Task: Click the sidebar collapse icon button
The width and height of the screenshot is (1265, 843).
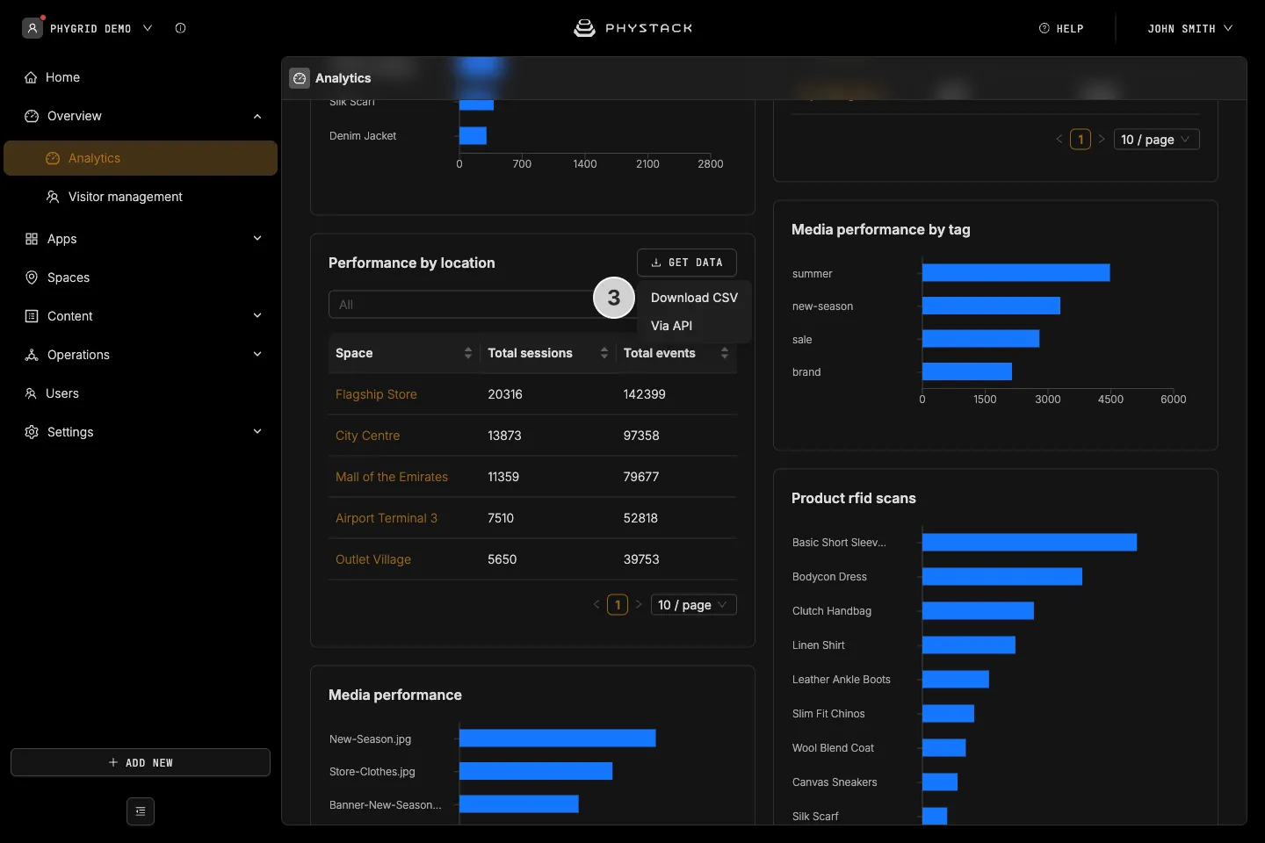Action: 141,811
